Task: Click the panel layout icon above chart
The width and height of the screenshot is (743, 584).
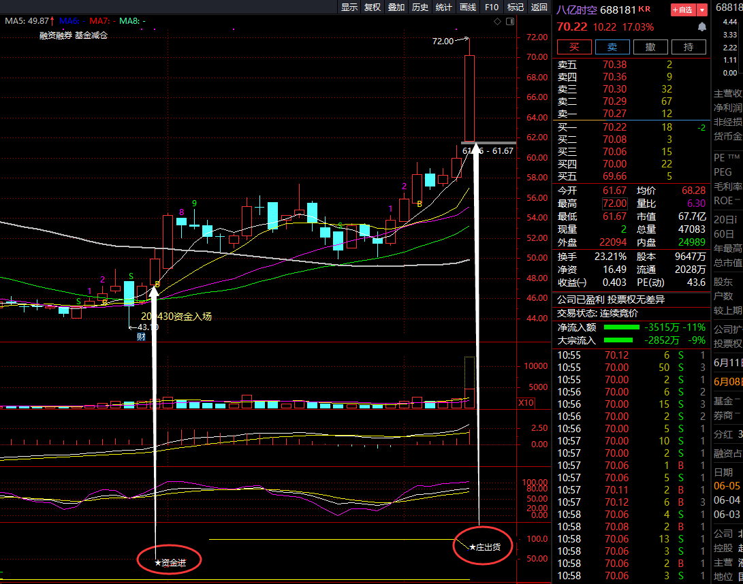Action: tap(510, 21)
